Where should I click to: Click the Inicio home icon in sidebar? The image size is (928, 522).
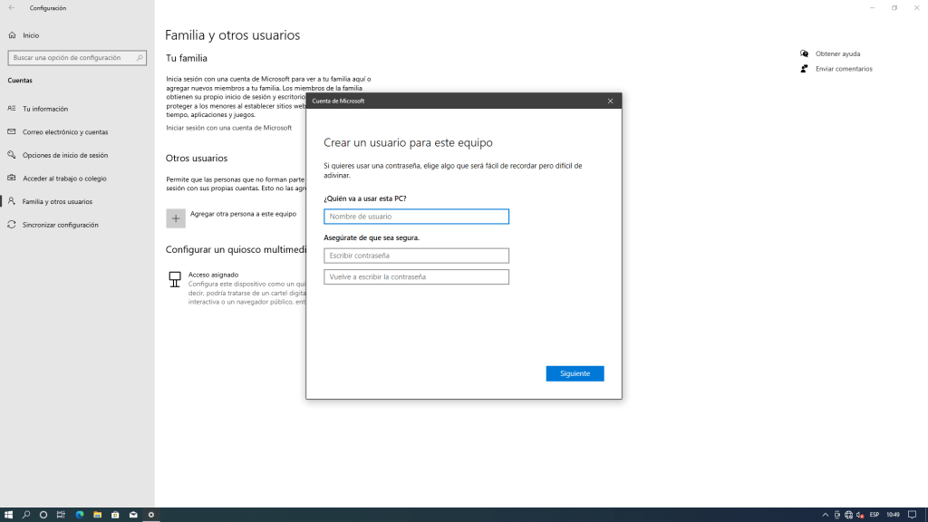[x=12, y=35]
